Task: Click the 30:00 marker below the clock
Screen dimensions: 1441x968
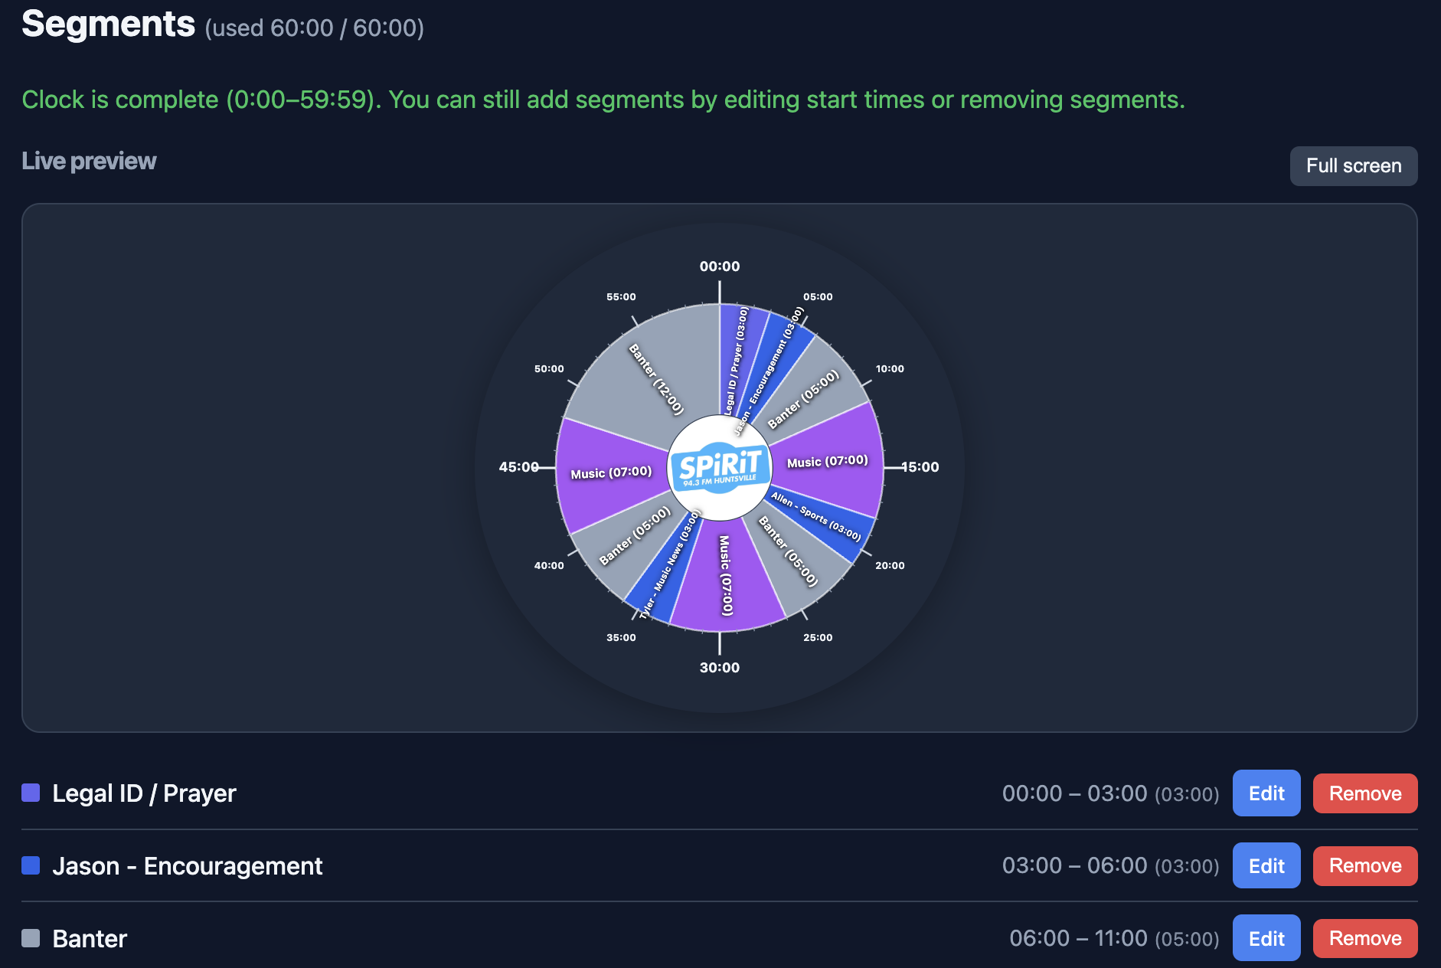Action: click(x=719, y=666)
